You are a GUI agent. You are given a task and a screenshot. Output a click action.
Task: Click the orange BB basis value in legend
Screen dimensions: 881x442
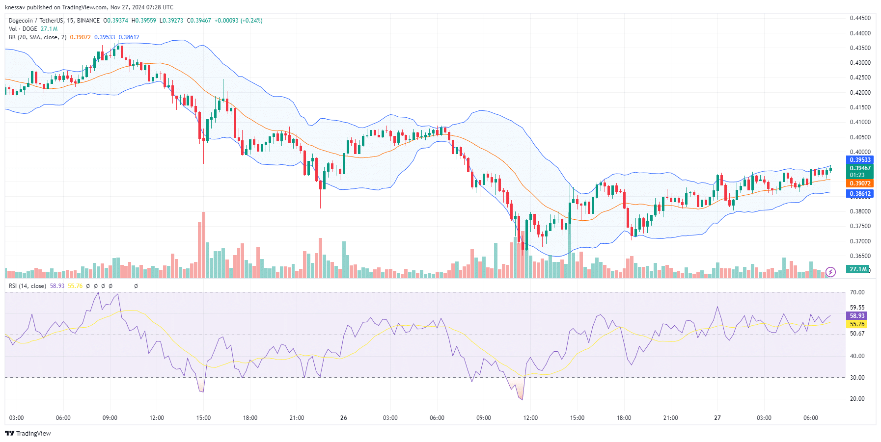coord(80,37)
